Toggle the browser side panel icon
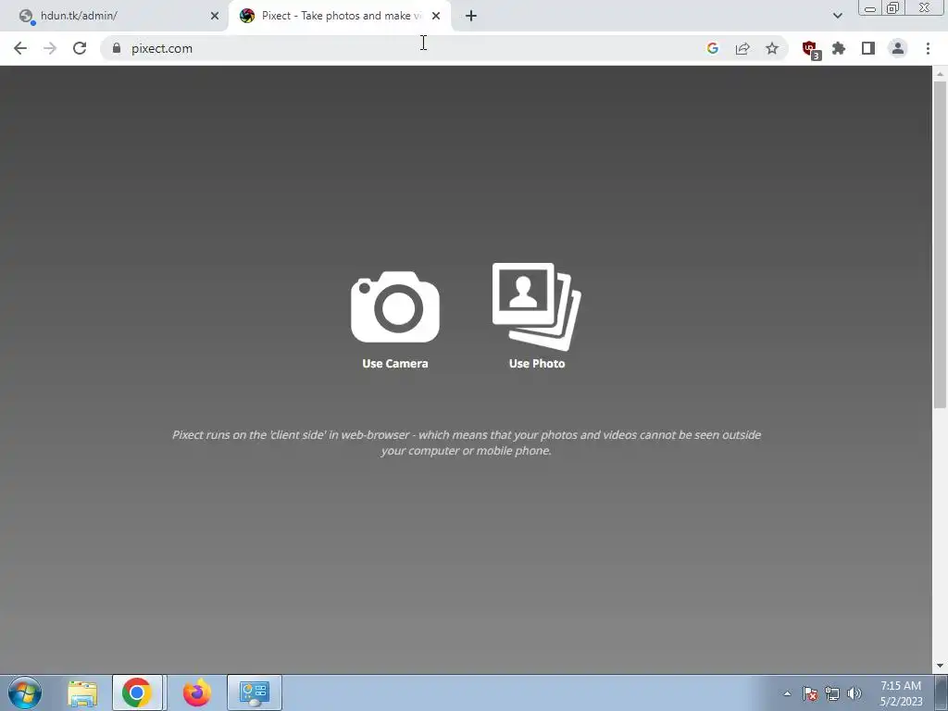The width and height of the screenshot is (948, 711). tap(868, 48)
